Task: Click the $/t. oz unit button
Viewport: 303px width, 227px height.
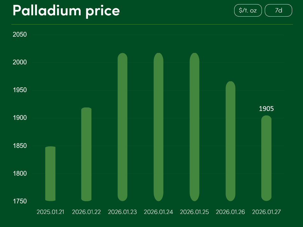Action: coord(248,10)
